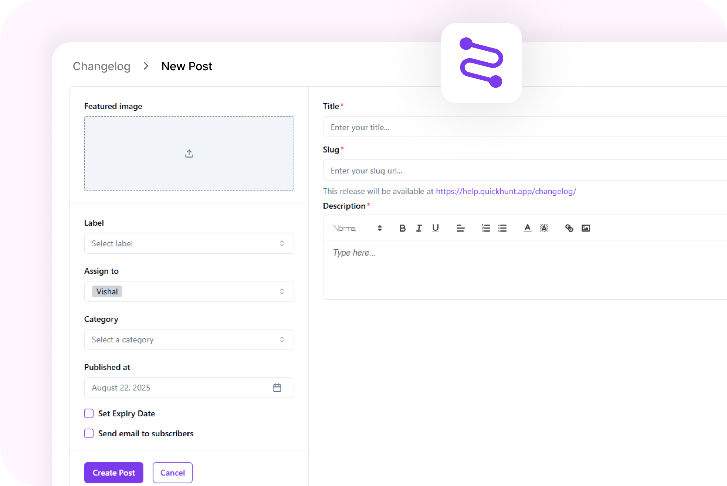Open the text background highlight color picker

tap(544, 228)
